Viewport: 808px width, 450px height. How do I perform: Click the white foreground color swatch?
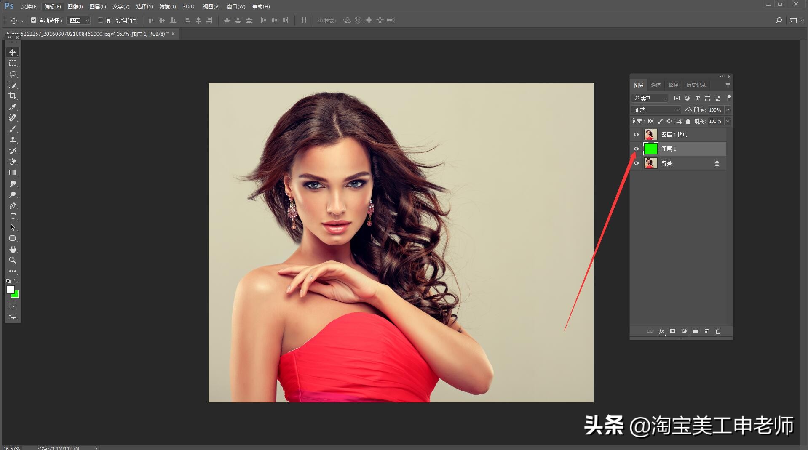10,290
